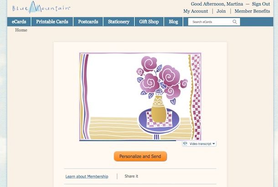The height and width of the screenshot is (187, 278).
Task: Open the Learn about Membership link
Action: click(x=87, y=177)
